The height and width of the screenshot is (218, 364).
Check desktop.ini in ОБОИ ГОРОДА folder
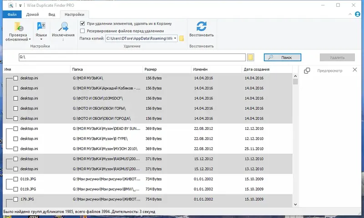click(x=15, y=119)
